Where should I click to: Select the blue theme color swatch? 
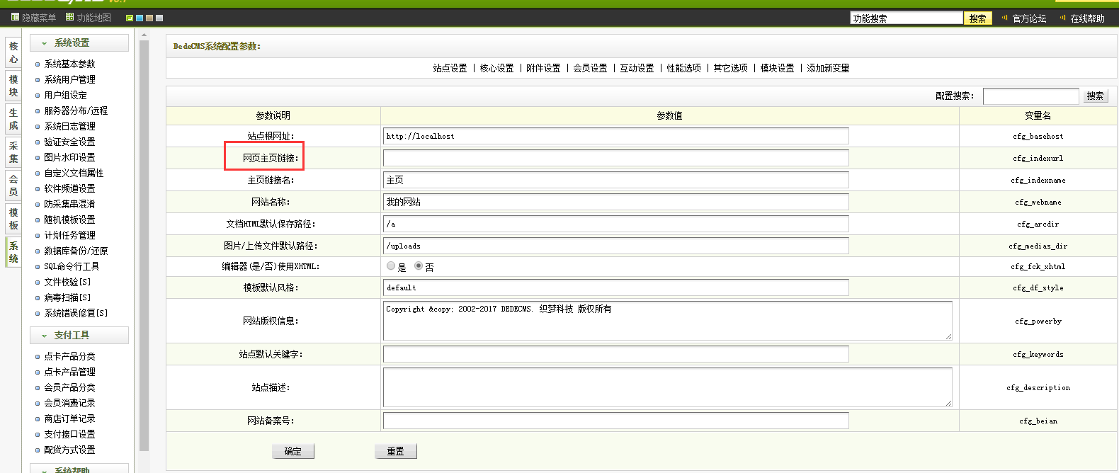pyautogui.click(x=140, y=18)
